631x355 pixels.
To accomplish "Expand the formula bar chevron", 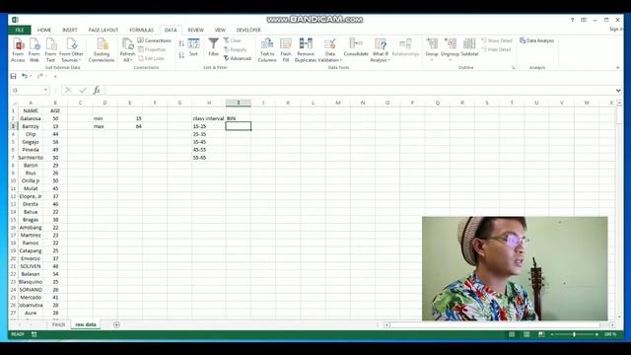I will (x=618, y=91).
